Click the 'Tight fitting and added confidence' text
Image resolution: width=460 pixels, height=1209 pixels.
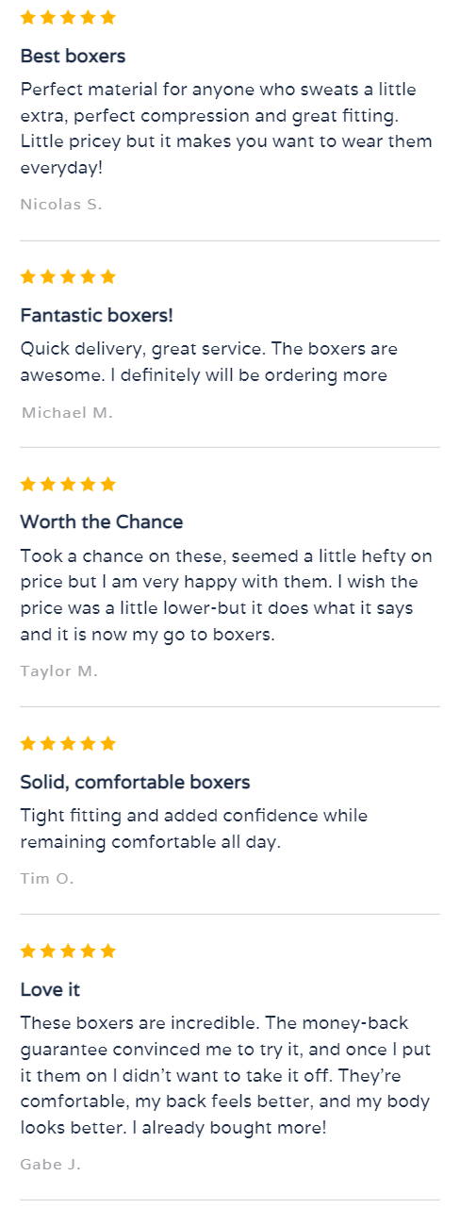click(x=194, y=828)
